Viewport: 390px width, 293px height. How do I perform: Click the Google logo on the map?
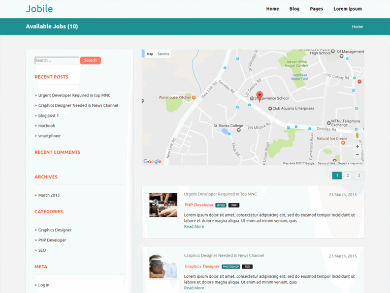(x=152, y=161)
